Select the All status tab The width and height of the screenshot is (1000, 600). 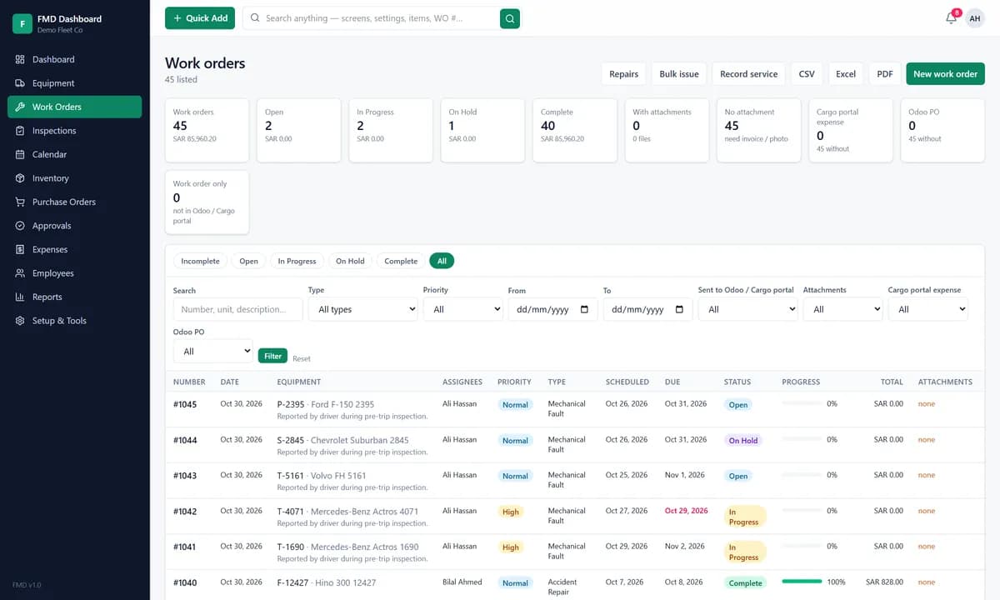click(442, 261)
